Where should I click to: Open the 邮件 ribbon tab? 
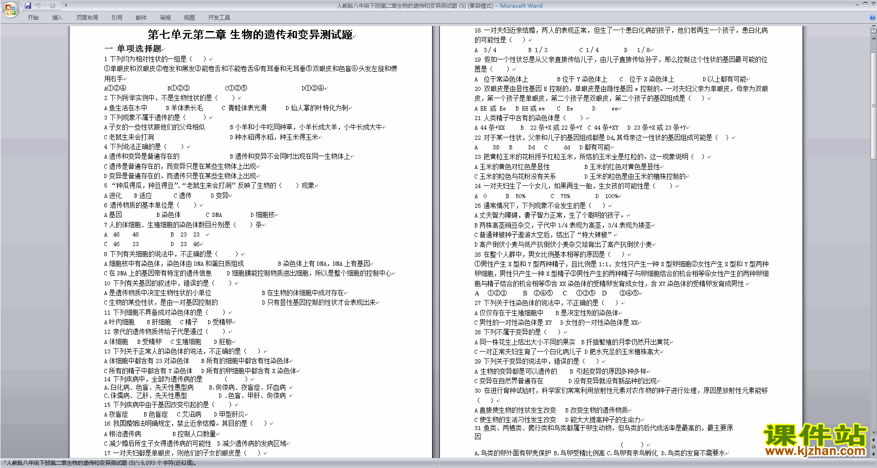point(141,17)
